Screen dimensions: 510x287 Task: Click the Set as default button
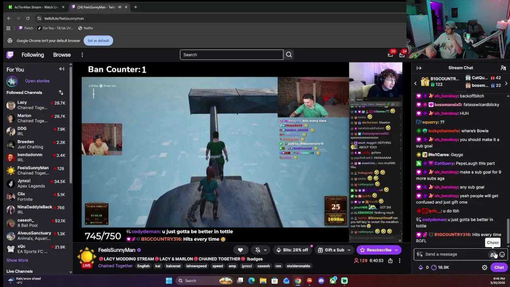coord(98,41)
